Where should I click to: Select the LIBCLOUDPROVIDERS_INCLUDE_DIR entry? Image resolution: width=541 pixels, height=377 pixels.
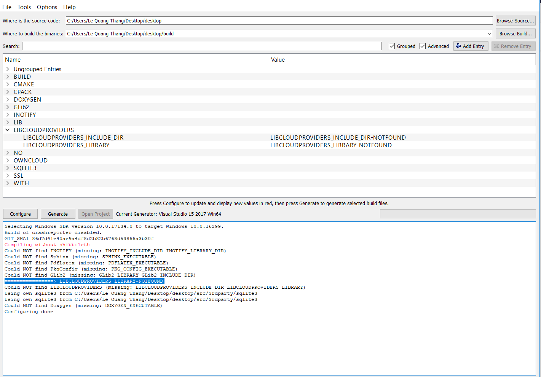73,137
